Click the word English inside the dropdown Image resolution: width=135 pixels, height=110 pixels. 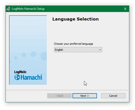59,50
